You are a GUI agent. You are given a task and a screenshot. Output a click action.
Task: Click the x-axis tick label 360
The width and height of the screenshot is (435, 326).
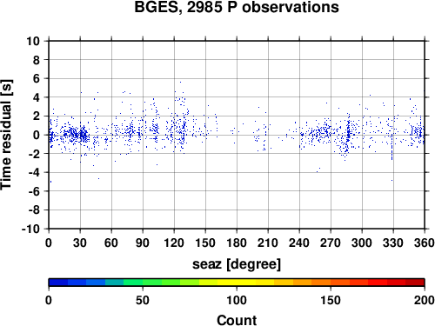[425, 243]
